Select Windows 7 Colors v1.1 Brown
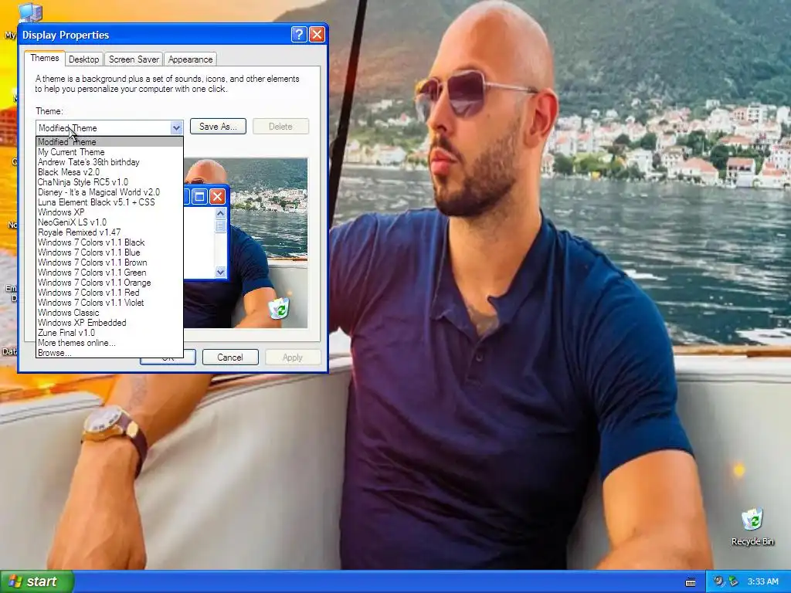This screenshot has height=593, width=791. click(110, 263)
